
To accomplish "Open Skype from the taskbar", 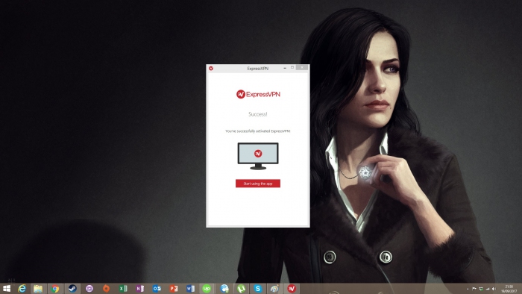I will [x=258, y=288].
